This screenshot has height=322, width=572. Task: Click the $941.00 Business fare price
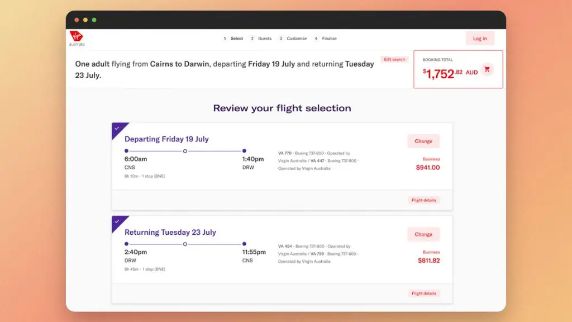pyautogui.click(x=427, y=168)
